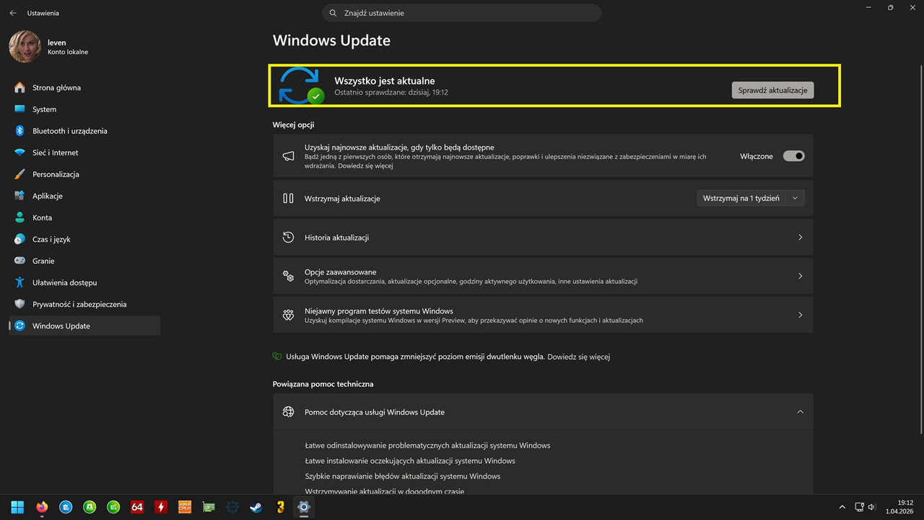Click the speaker volume tray icon
The width and height of the screenshot is (924, 520).
tap(872, 507)
